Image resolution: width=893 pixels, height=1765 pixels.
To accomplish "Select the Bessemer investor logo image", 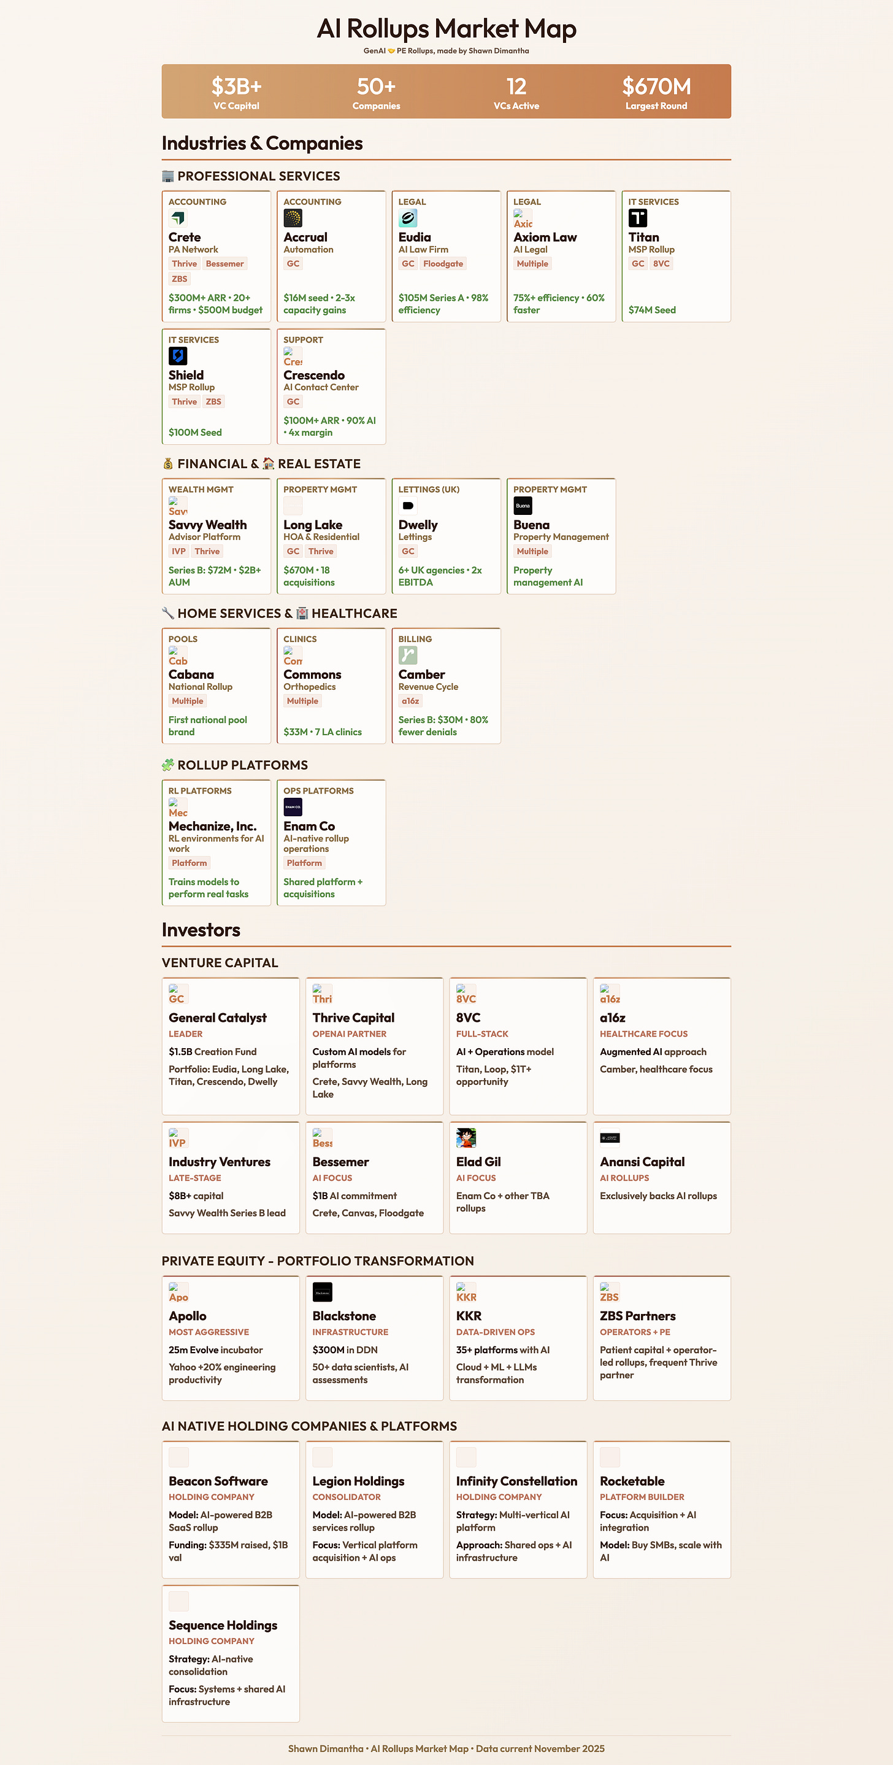I will pos(323,1137).
